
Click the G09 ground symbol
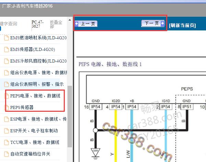96,153
